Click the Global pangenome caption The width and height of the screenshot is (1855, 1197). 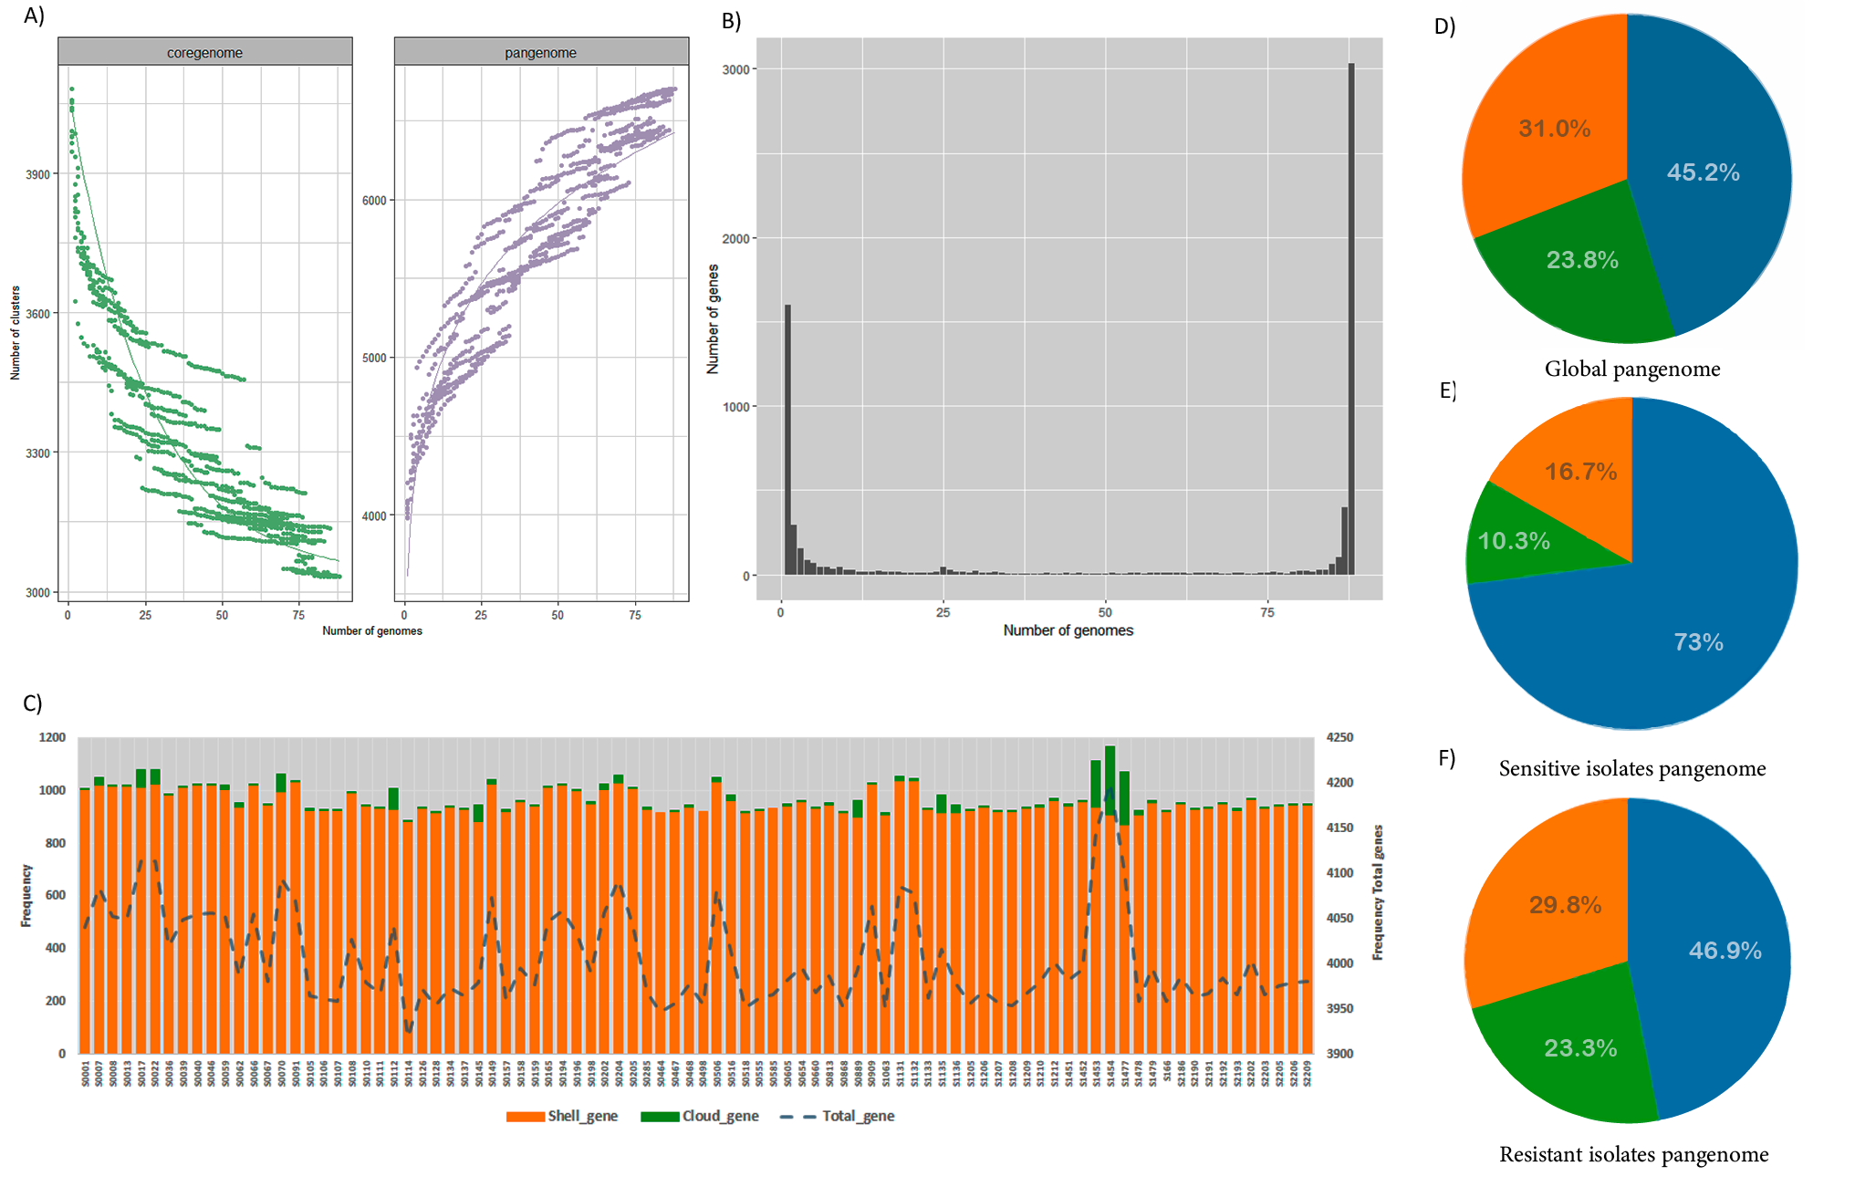pos(1632,370)
